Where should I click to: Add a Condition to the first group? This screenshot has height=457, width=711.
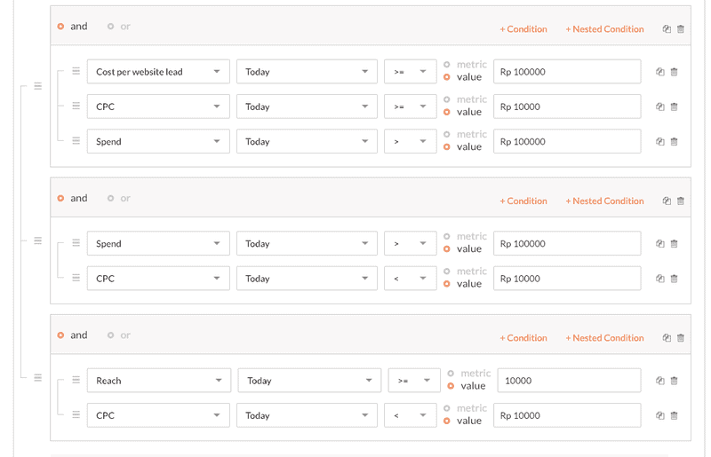(523, 29)
